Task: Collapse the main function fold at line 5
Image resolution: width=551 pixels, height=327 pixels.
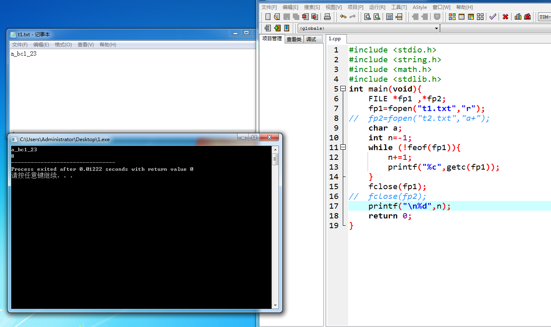Action: (343, 89)
